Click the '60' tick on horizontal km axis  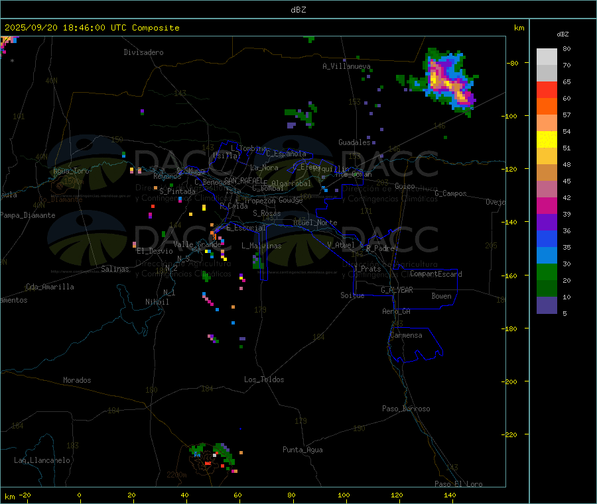[x=237, y=495]
